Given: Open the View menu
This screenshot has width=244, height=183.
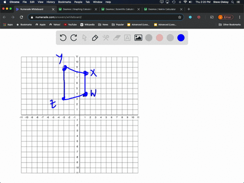Looking at the screenshot, I should (x=40, y=2).
